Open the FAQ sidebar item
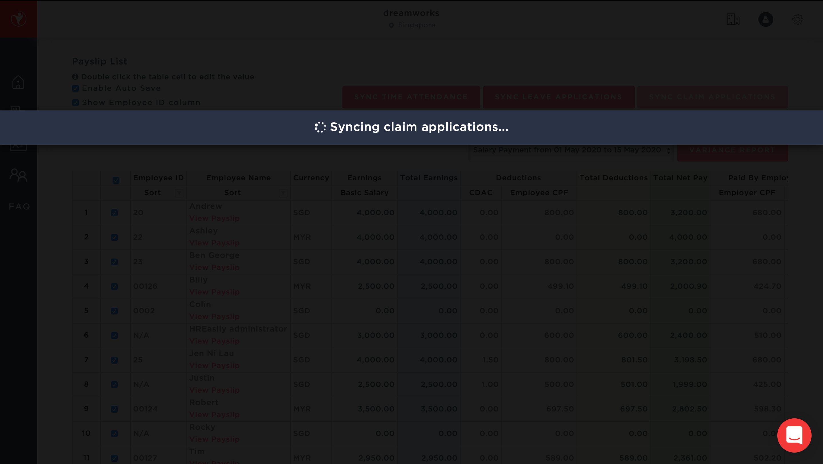Image resolution: width=823 pixels, height=464 pixels. tap(19, 207)
